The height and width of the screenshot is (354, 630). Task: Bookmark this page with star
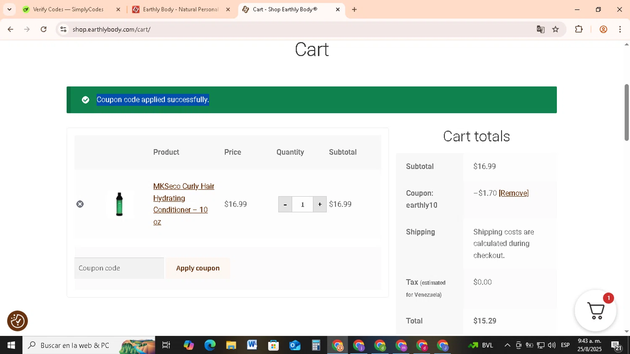tap(556, 29)
